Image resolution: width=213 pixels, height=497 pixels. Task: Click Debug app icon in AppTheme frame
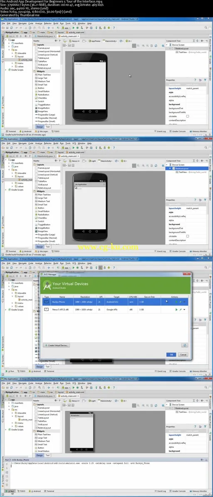click(77, 28)
